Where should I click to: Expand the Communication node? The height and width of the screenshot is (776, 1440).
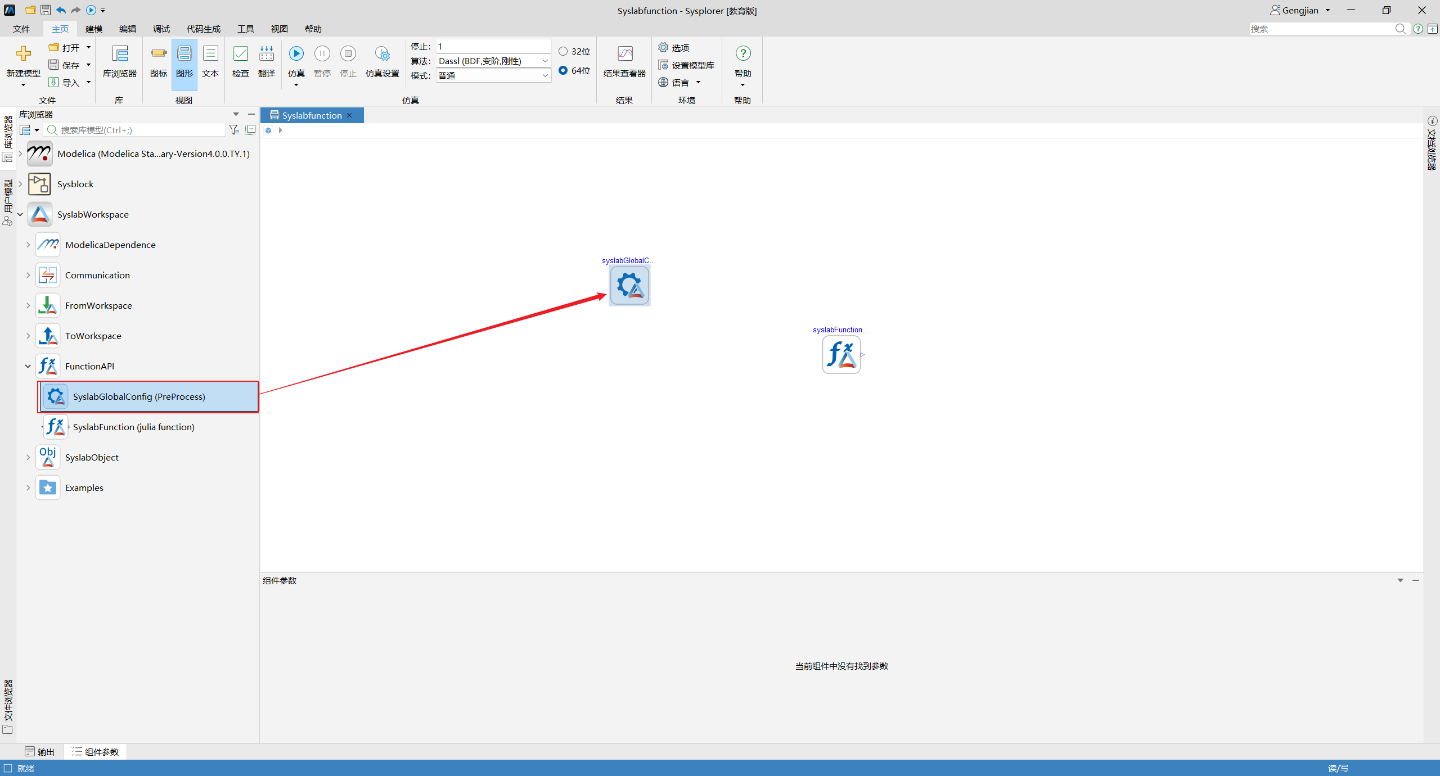click(28, 275)
